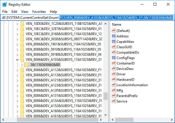
Task: Click tree pane horizontal scrollbar thumb
Action: pos(58,120)
